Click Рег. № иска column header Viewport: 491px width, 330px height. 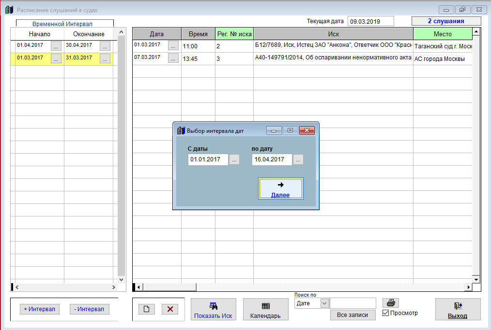234,34
